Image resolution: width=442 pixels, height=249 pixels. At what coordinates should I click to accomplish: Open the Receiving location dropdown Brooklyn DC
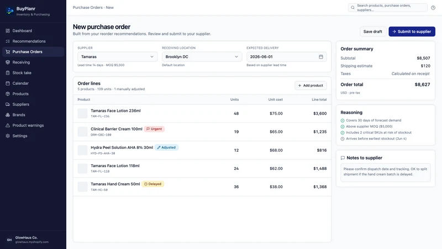coord(202,57)
